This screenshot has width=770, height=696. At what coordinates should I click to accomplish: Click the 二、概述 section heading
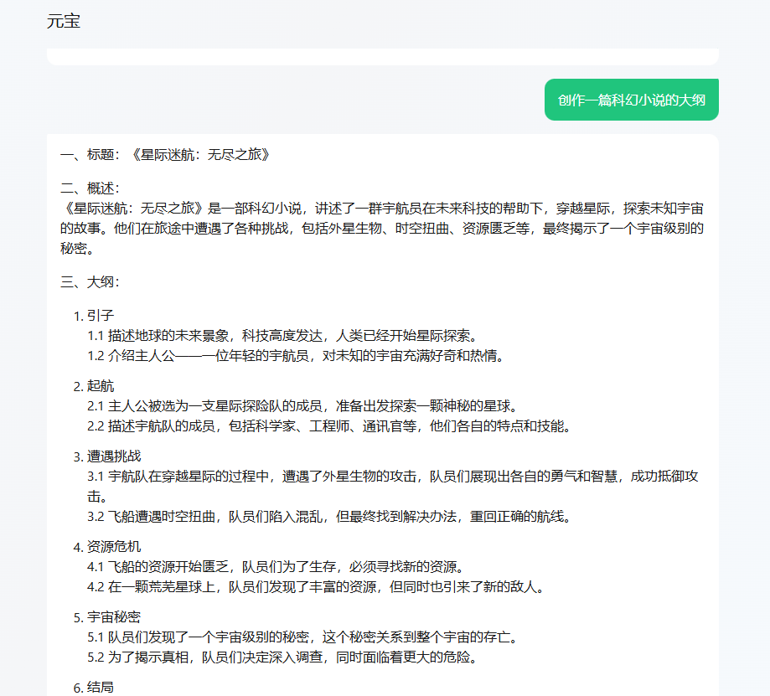(90, 188)
